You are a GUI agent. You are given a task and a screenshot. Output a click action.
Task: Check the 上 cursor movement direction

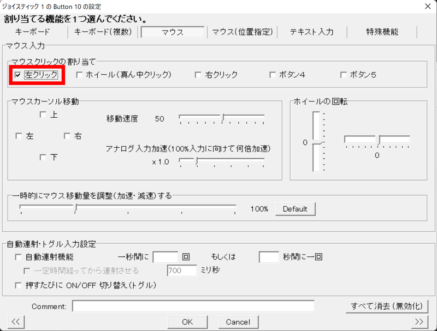click(x=42, y=115)
